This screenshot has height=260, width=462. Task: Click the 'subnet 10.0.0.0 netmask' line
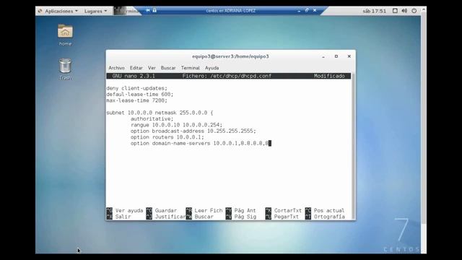pyautogui.click(x=160, y=113)
